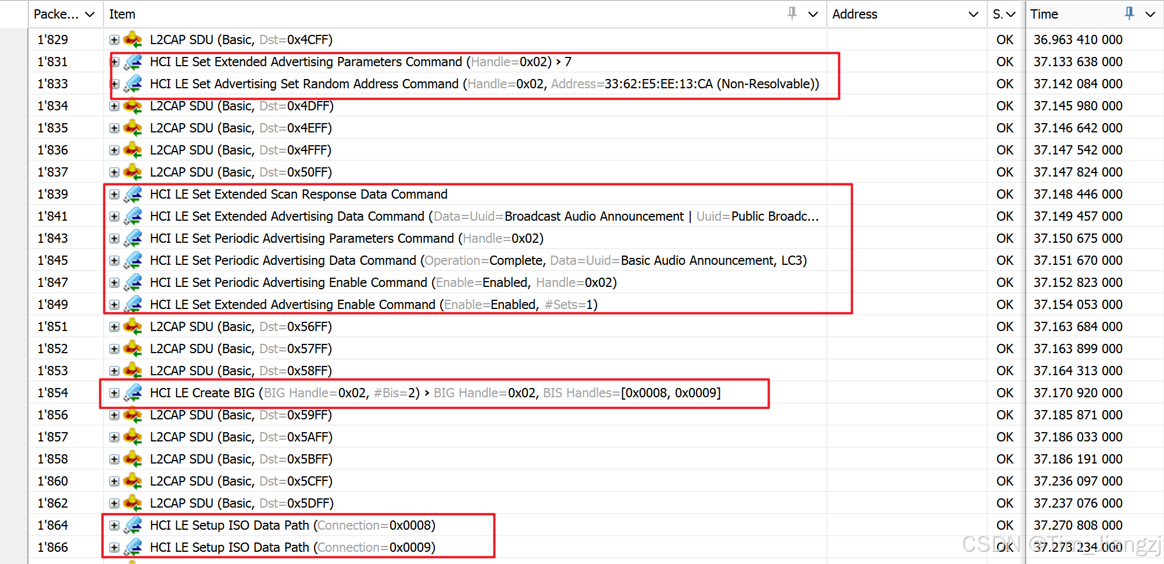Expand packet 1'854 HCI LE Create BIG details
The width and height of the screenshot is (1164, 564).
[114, 393]
